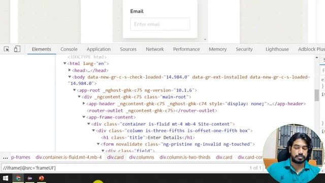Collapse the html lang="en" node
The height and width of the screenshot is (183, 325).
pyautogui.click(x=65, y=63)
